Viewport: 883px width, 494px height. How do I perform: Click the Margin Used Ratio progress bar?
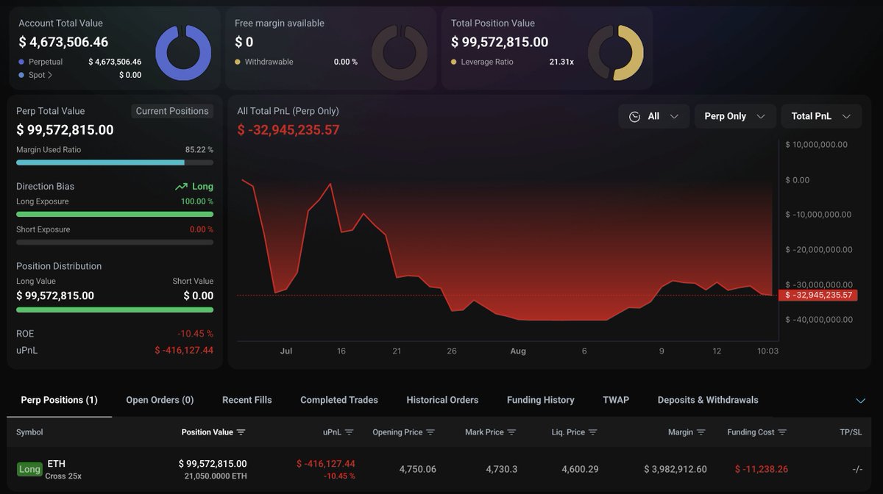pyautogui.click(x=115, y=162)
